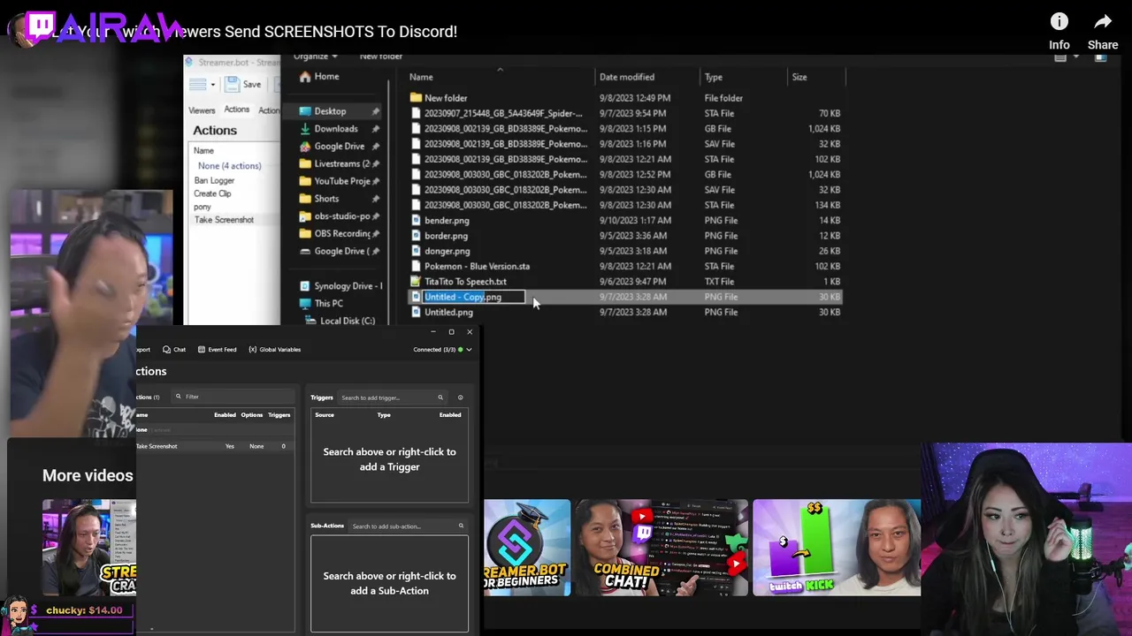Click the Filter actions input field

click(233, 397)
